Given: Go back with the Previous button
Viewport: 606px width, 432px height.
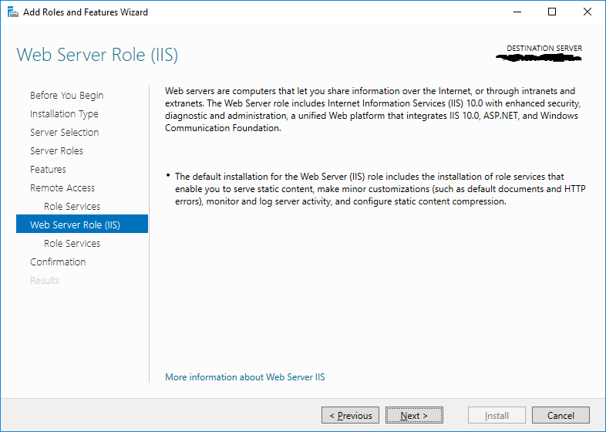Looking at the screenshot, I should (350, 415).
